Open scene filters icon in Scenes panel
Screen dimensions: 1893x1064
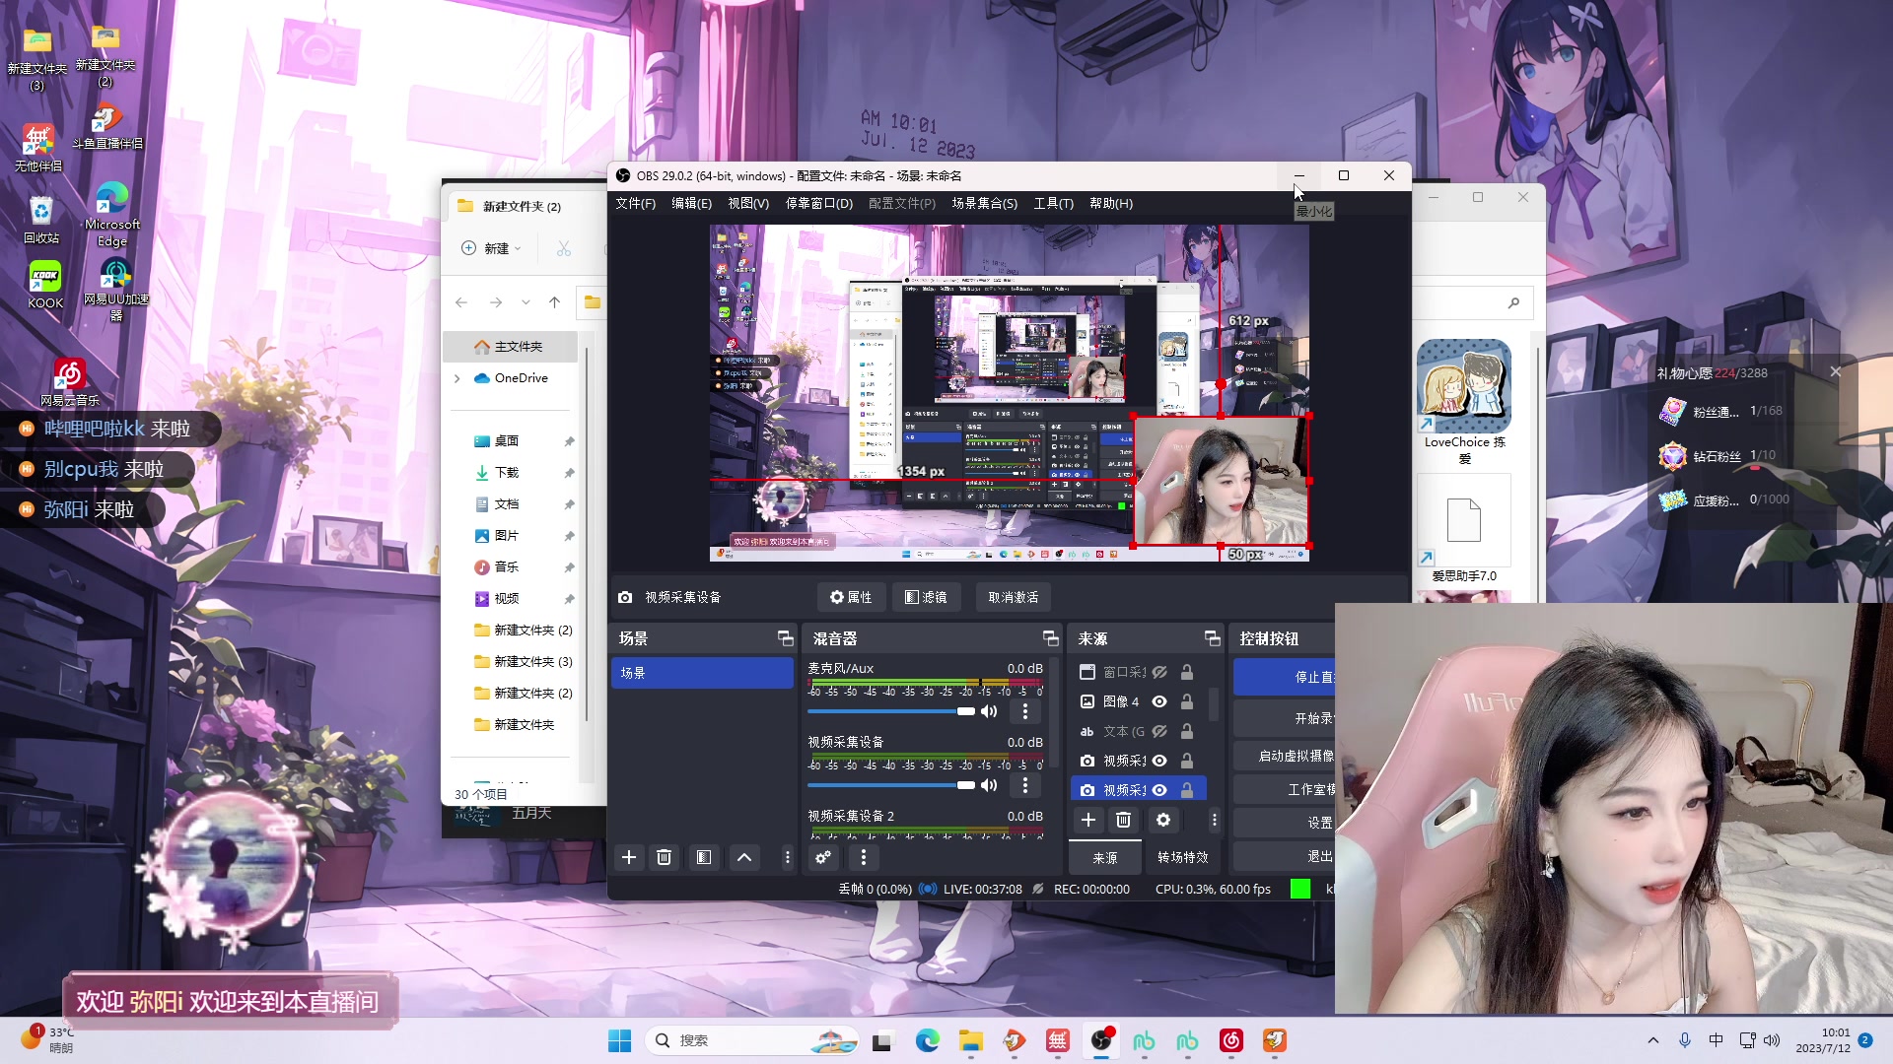point(704,857)
